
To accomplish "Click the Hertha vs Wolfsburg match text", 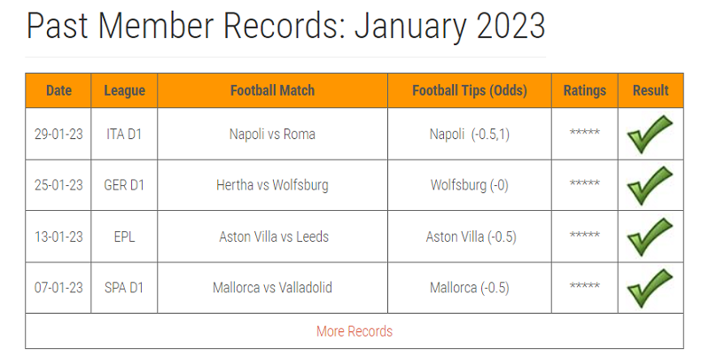I will click(272, 185).
